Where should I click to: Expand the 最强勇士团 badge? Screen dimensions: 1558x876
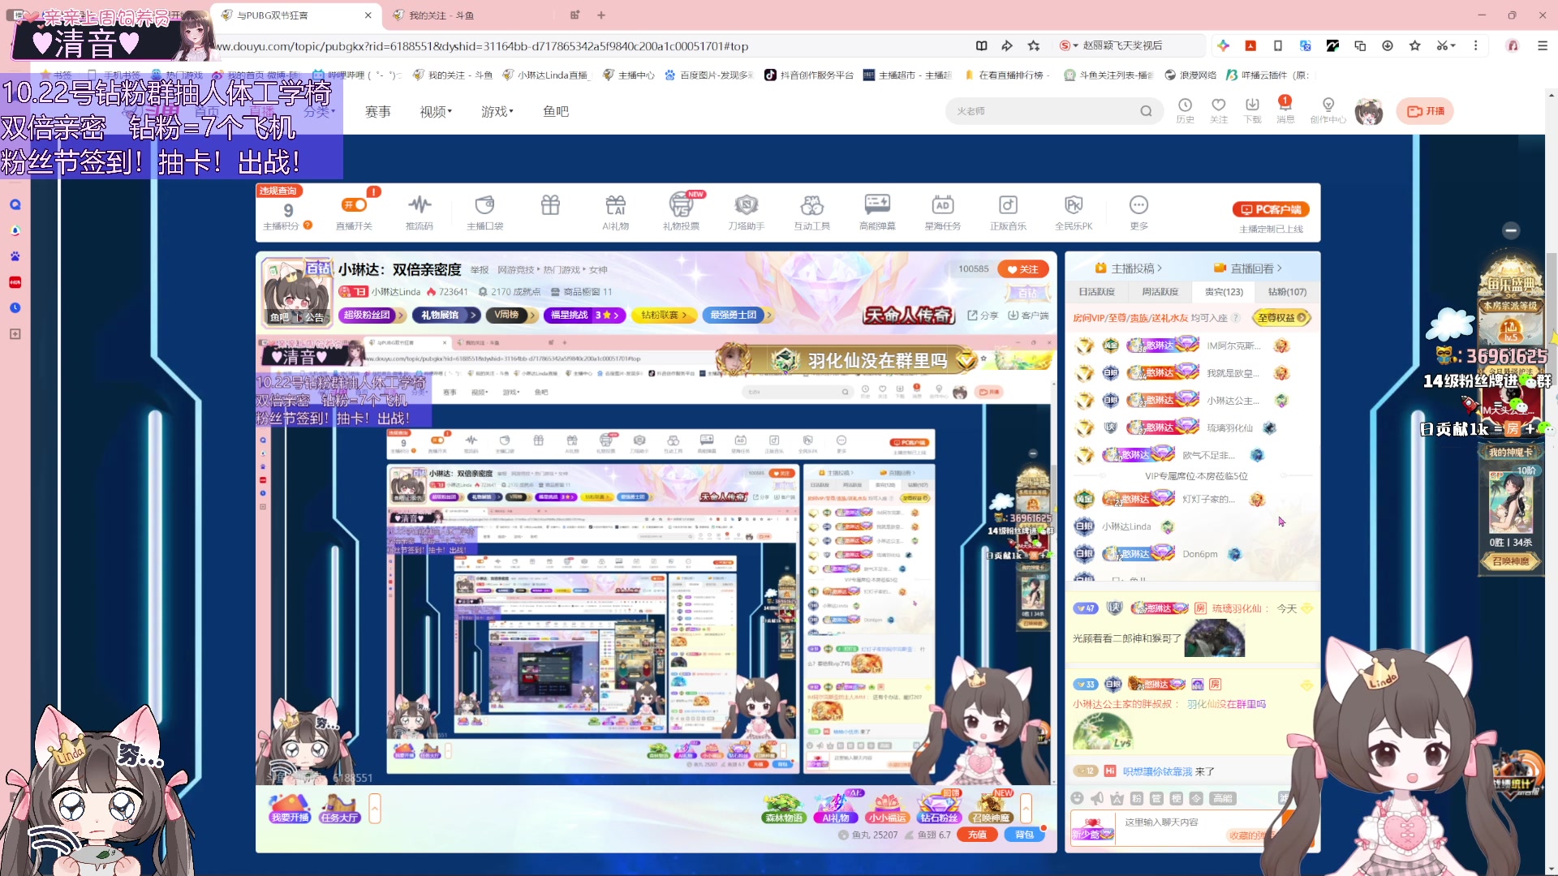click(738, 315)
